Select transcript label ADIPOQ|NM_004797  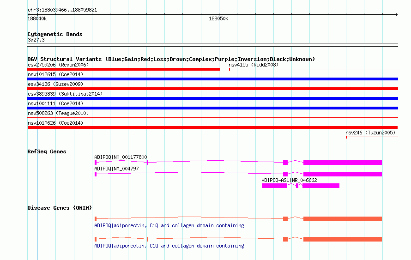pos(116,169)
